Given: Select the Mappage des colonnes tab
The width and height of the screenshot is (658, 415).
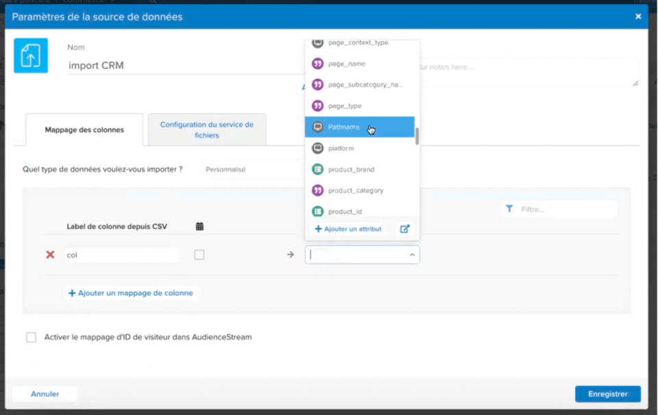Looking at the screenshot, I should coord(84,129).
